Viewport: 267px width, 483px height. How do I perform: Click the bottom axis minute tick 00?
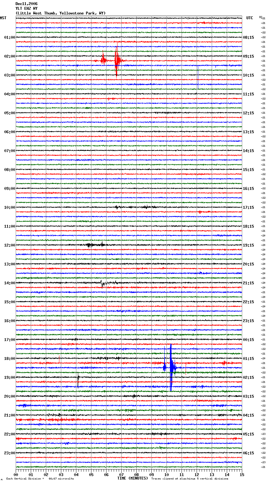point(16,474)
